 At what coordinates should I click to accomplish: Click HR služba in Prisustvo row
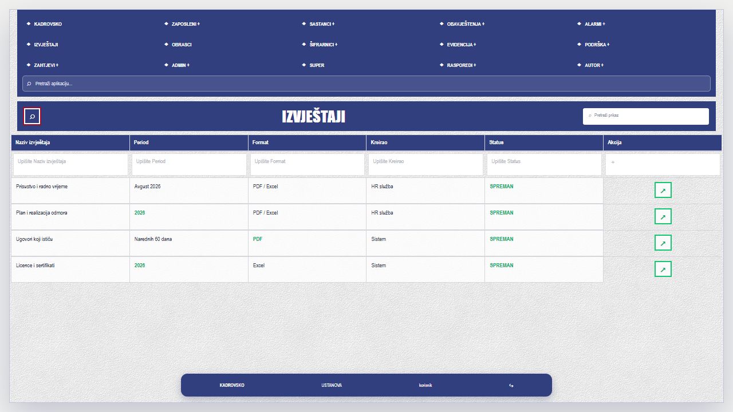click(382, 187)
